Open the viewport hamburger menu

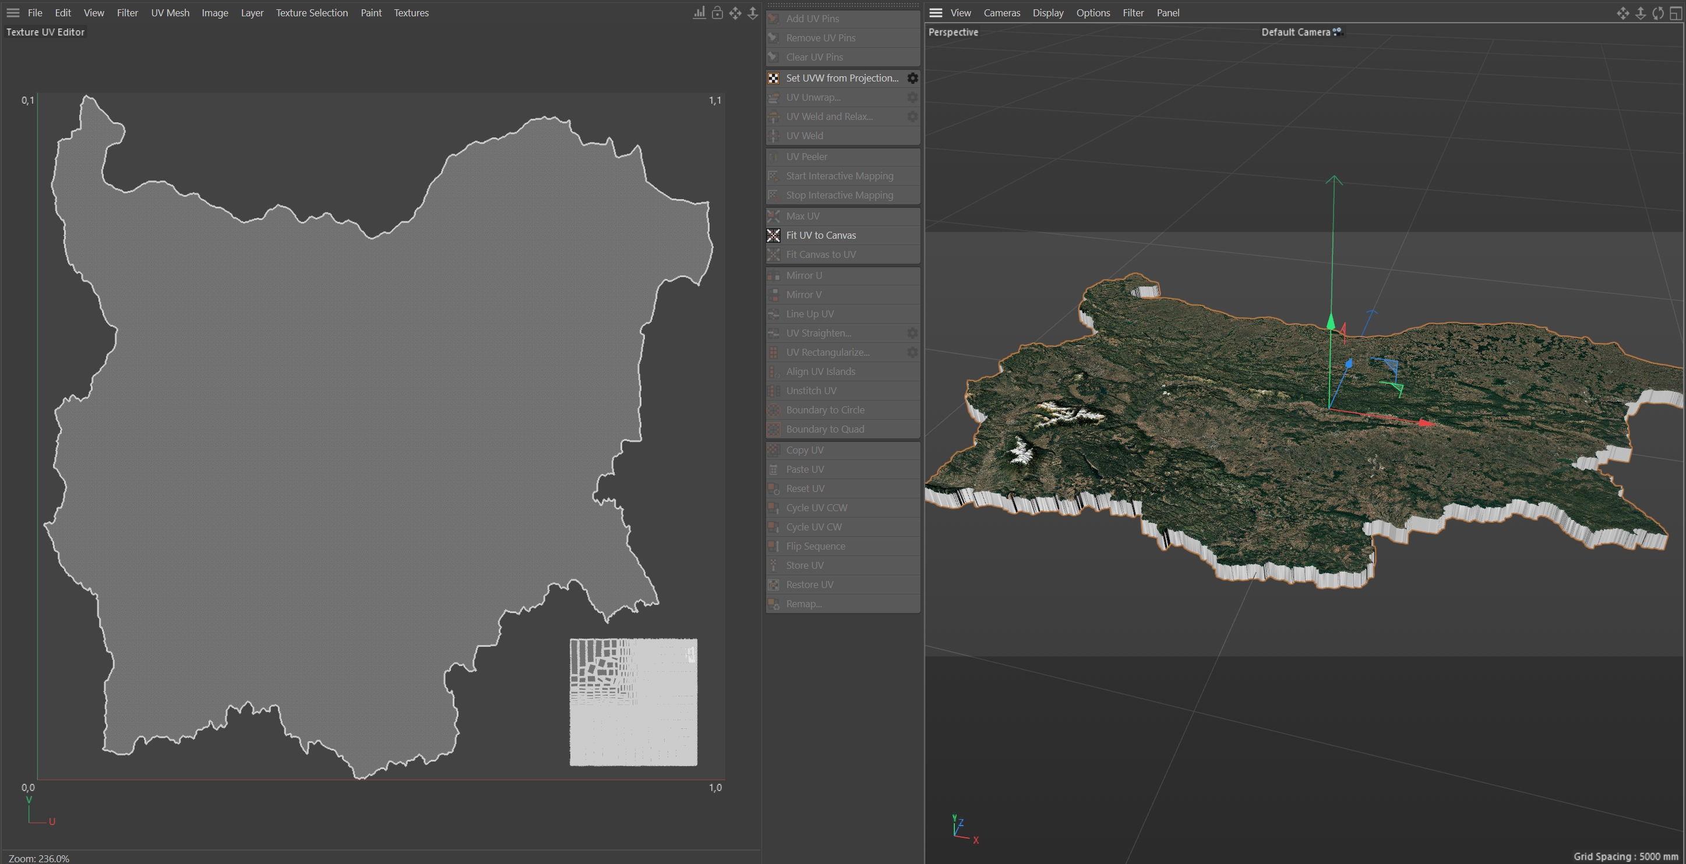click(936, 12)
